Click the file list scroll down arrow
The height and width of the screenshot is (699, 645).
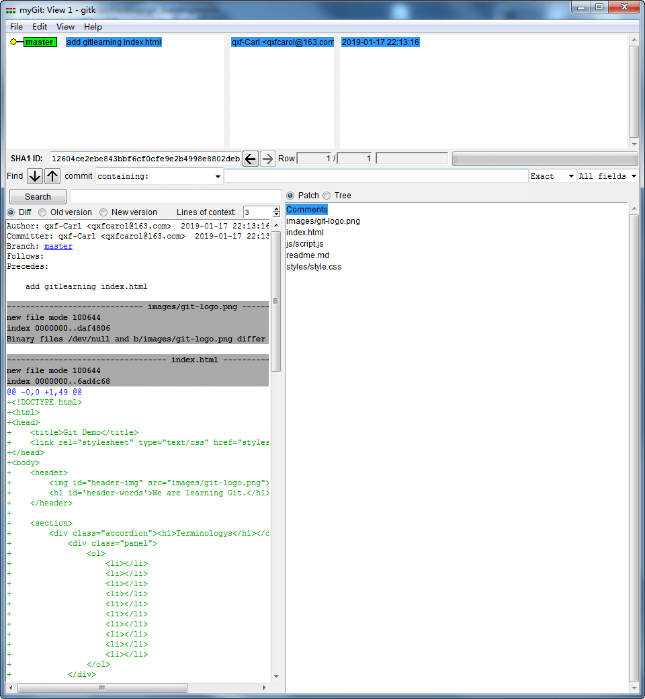[634, 689]
